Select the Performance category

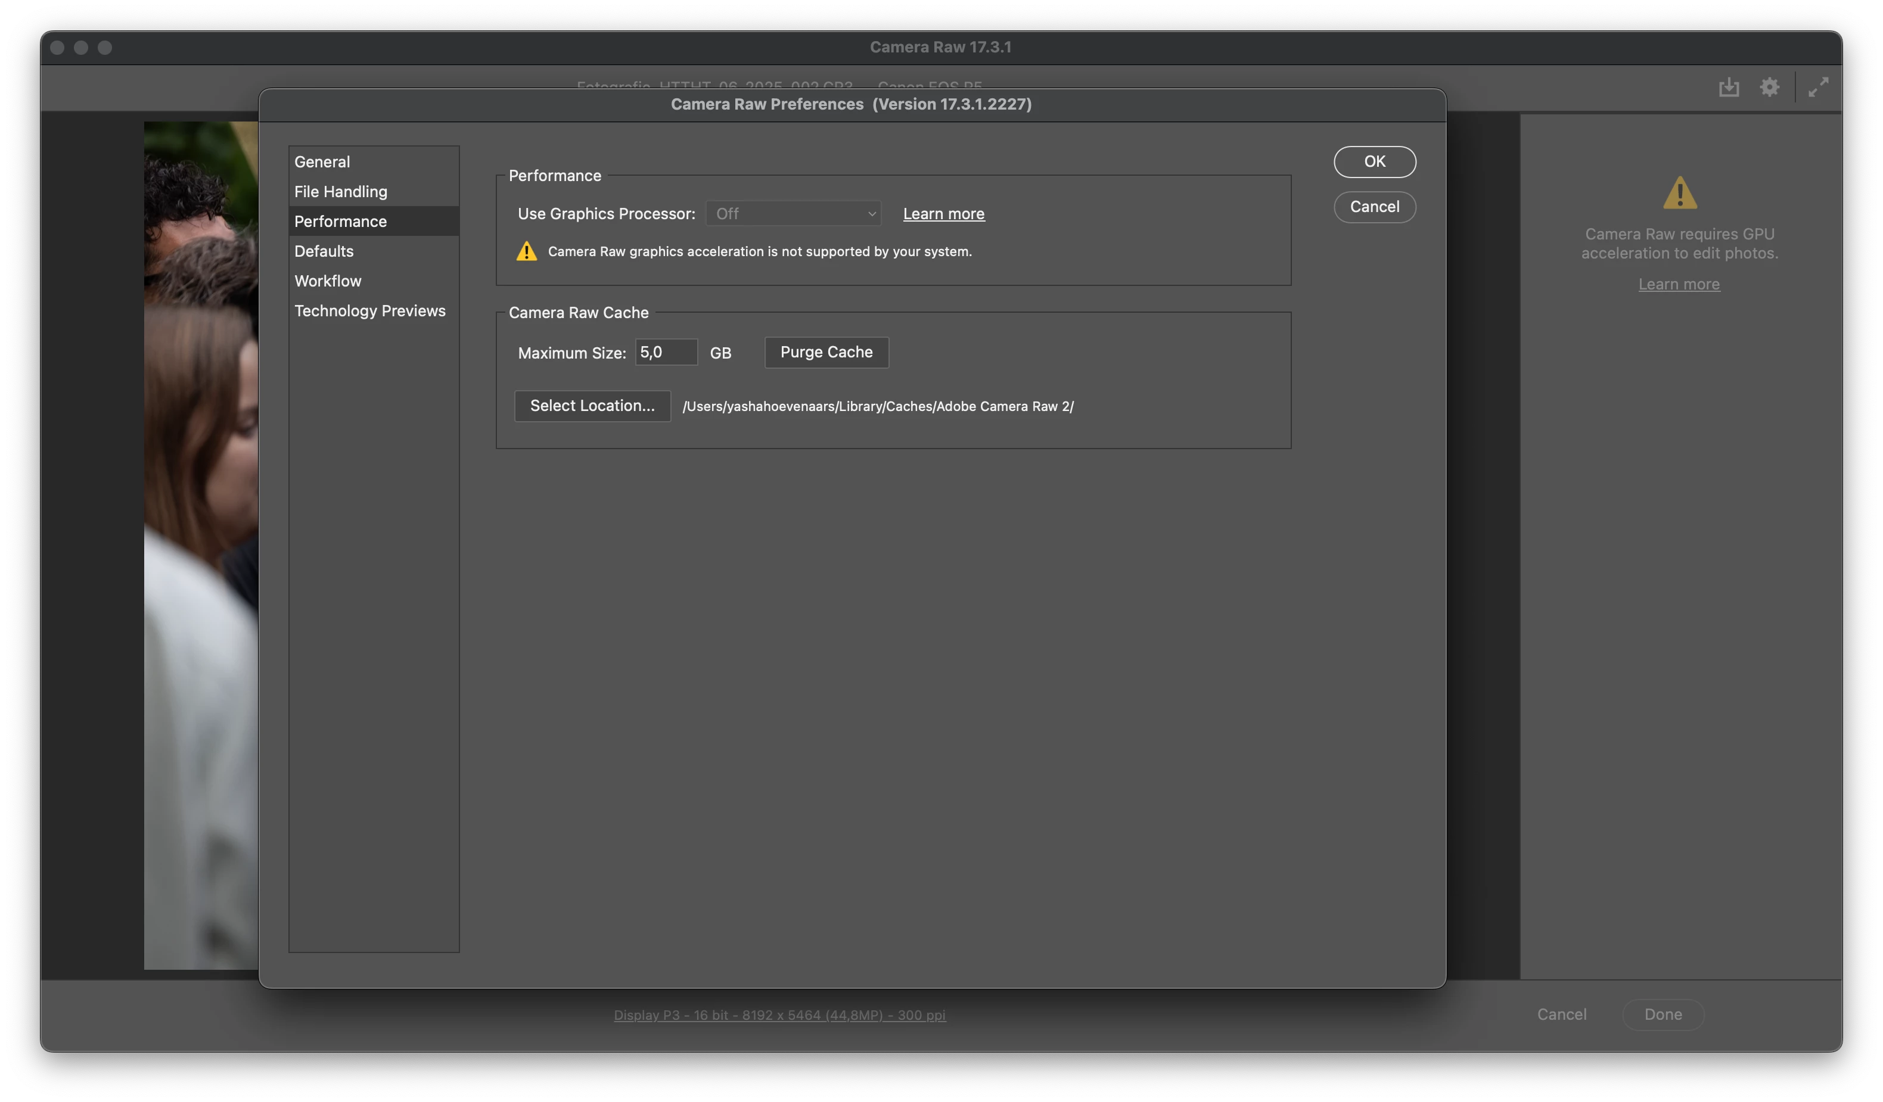coord(341,222)
